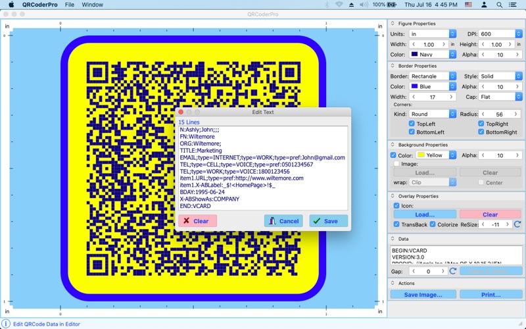Uncheck the overlay Icon checkbox
This screenshot has height=329, width=526.
point(396,205)
